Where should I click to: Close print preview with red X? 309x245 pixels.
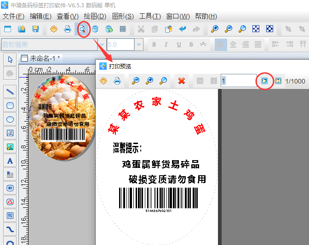pos(182,81)
